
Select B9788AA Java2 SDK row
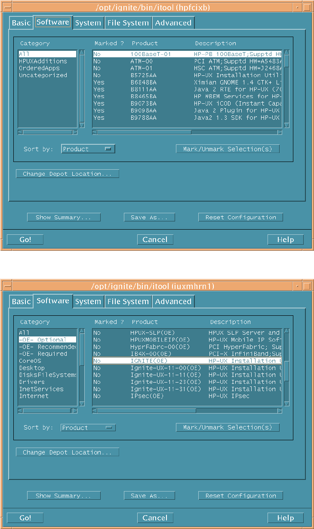tap(187, 118)
